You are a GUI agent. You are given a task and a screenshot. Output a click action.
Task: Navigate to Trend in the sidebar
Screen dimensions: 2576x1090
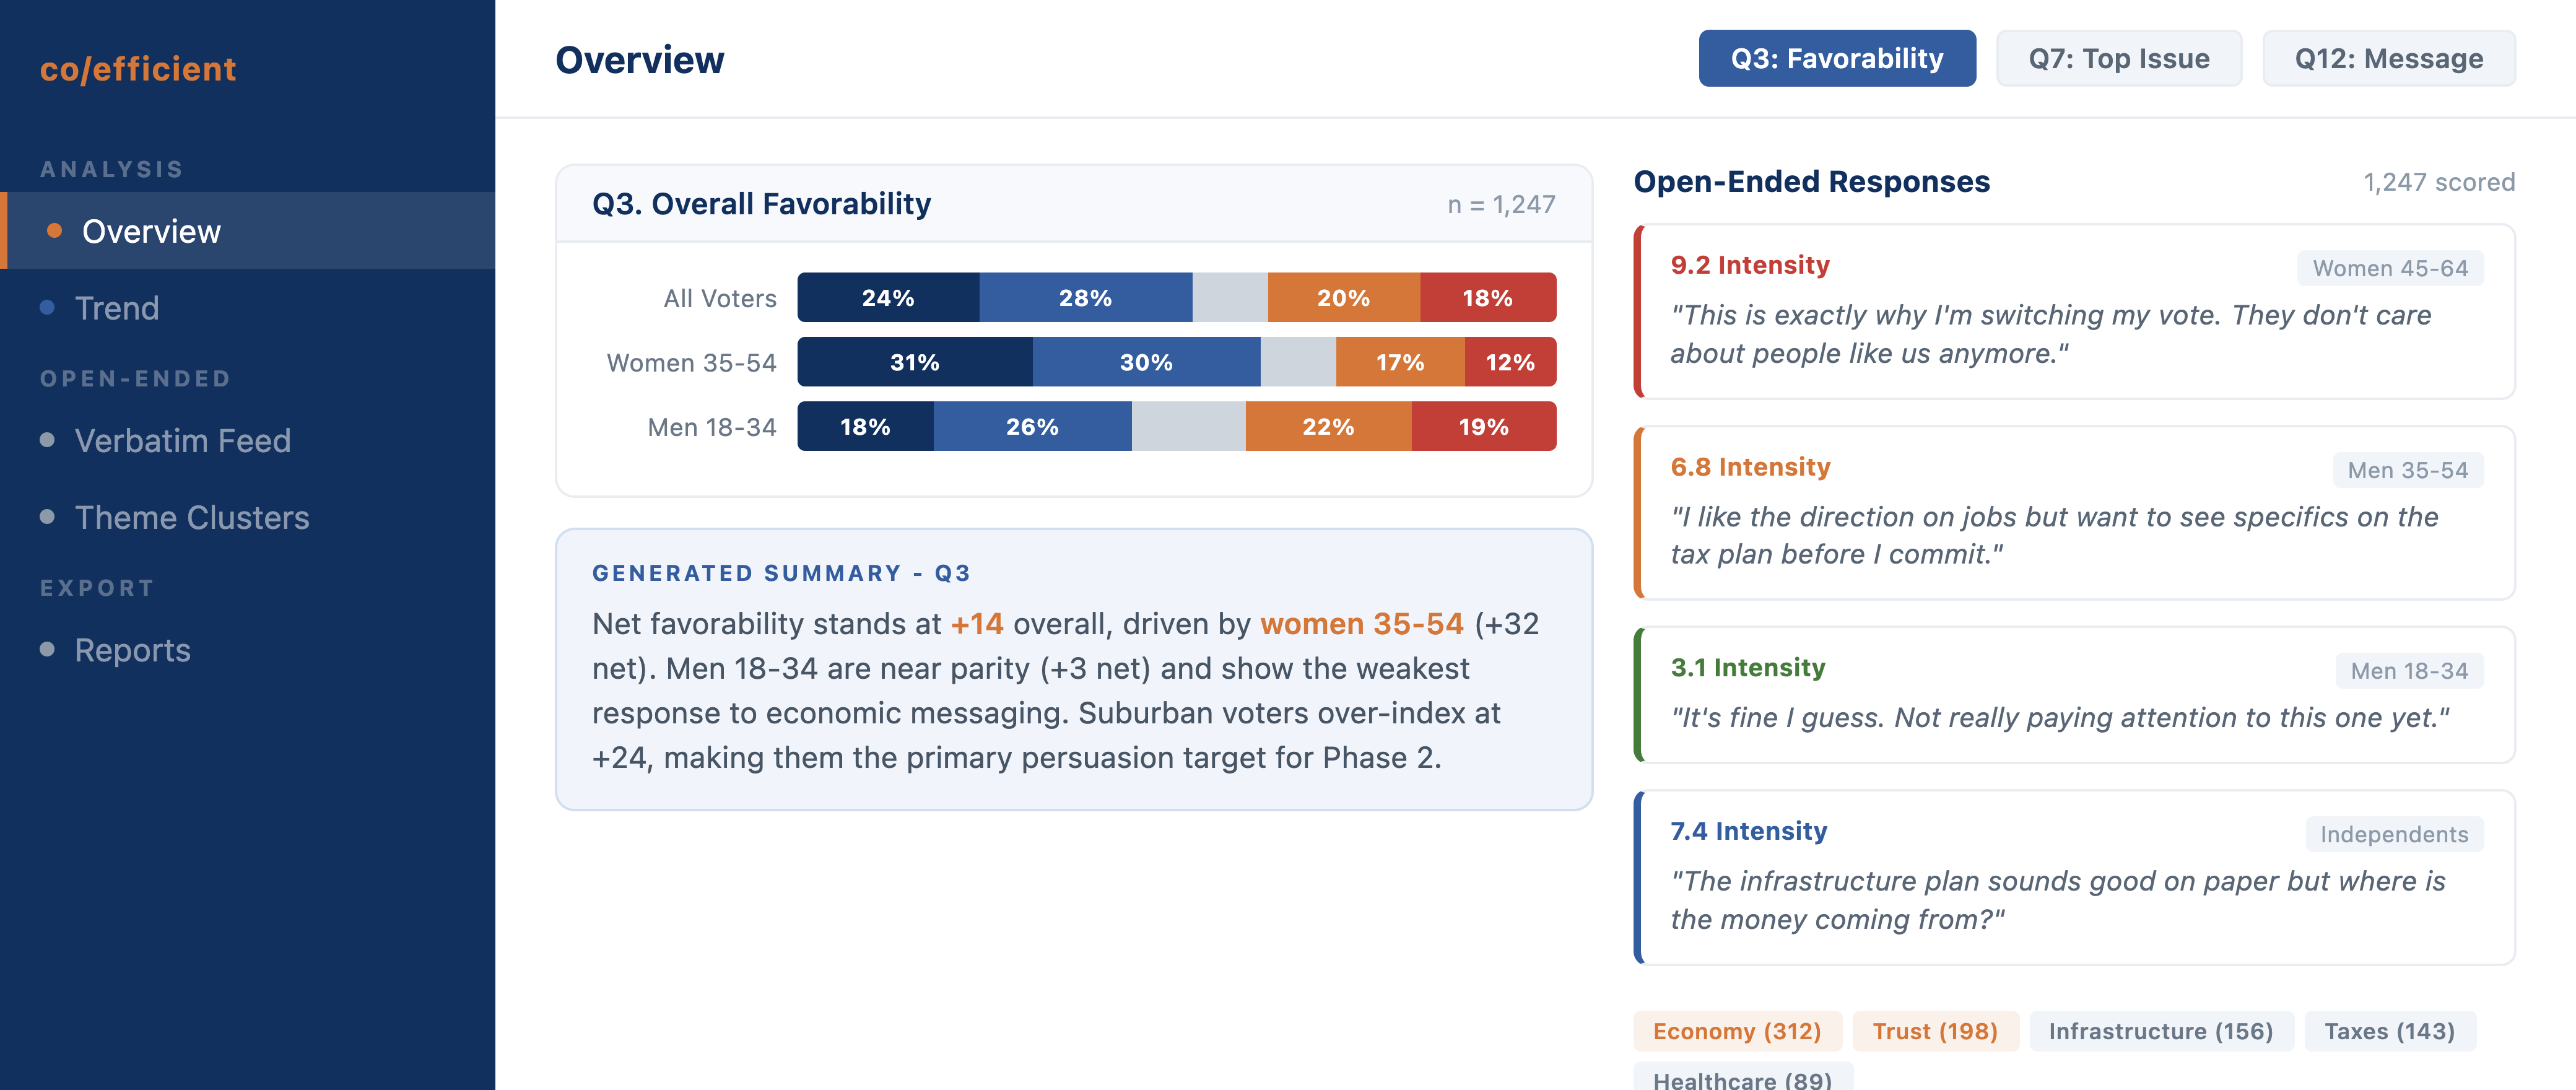tap(117, 308)
